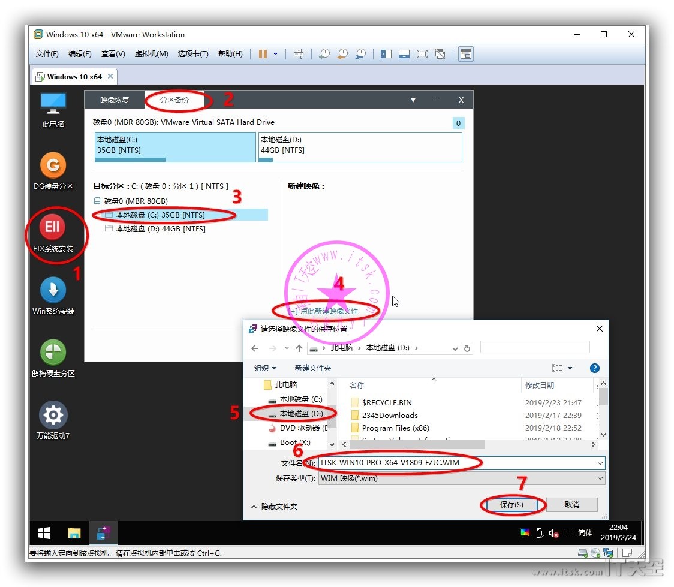The height and width of the screenshot is (587, 674).
Task: Open pause button dropdown arrow in VMware toolbar
Action: [x=275, y=54]
